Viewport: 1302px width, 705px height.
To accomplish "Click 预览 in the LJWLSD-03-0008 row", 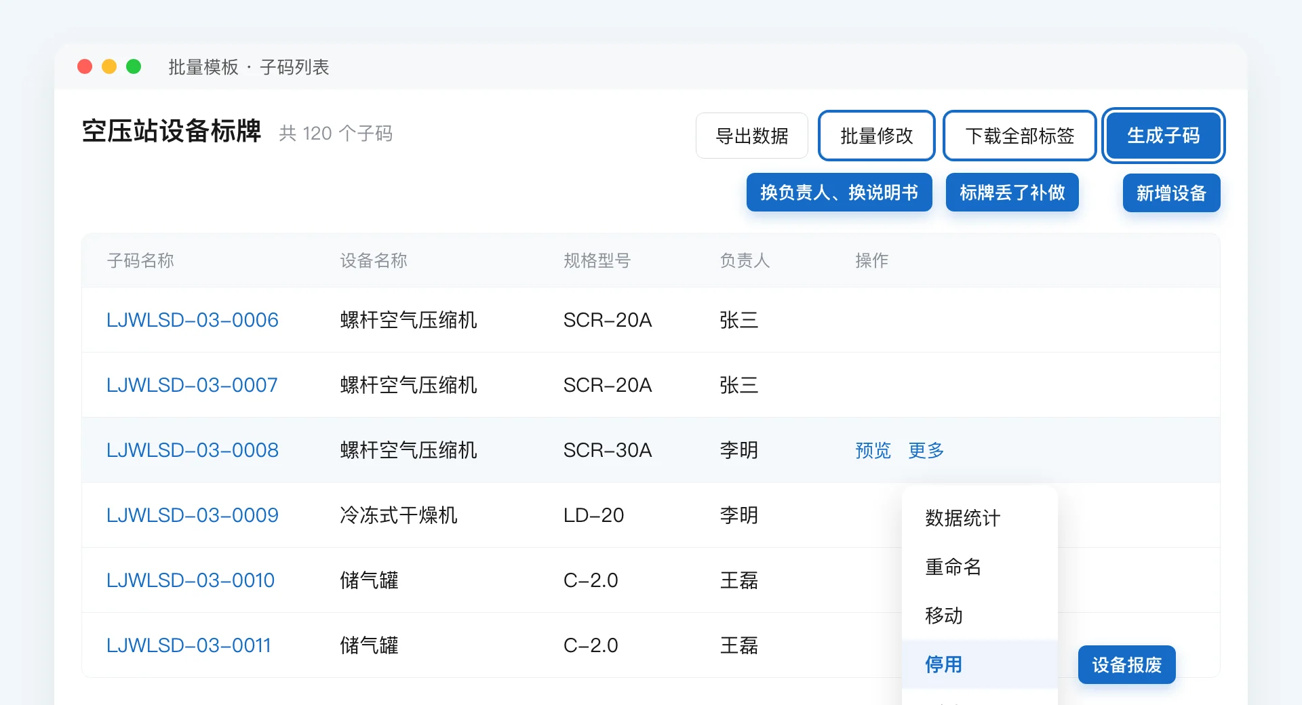I will pos(873,450).
